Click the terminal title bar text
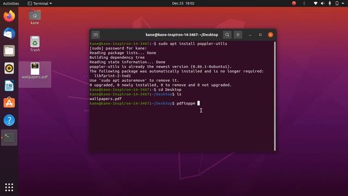 182,35
